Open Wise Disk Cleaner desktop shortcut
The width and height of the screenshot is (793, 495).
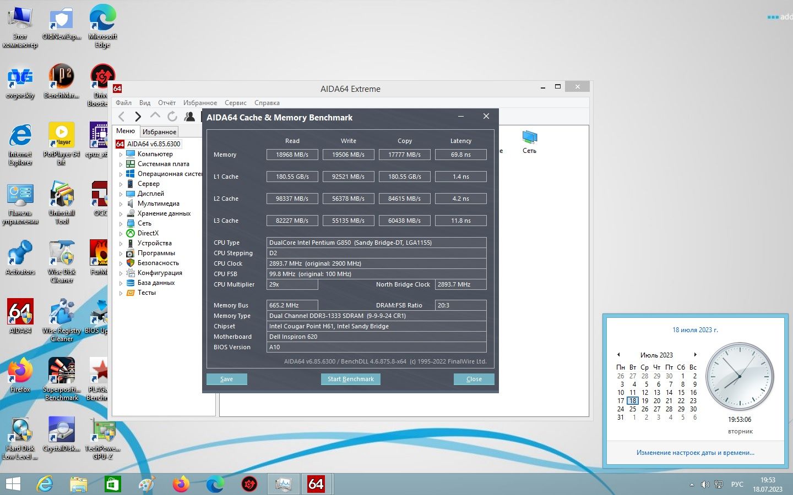pyautogui.click(x=62, y=261)
